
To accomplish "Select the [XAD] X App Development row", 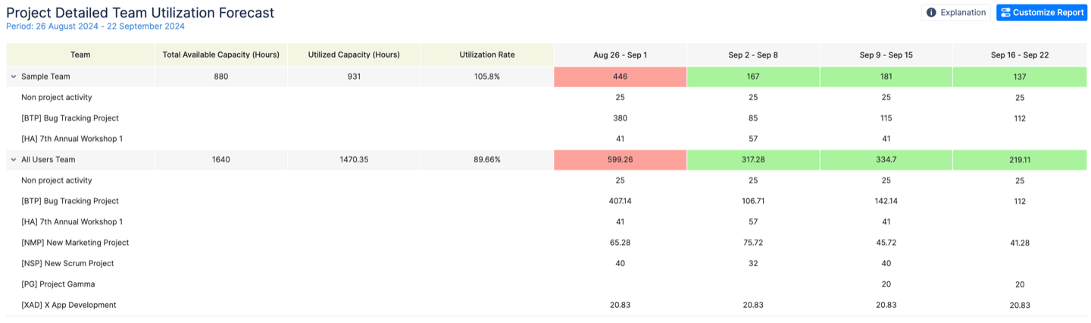I will click(x=69, y=305).
